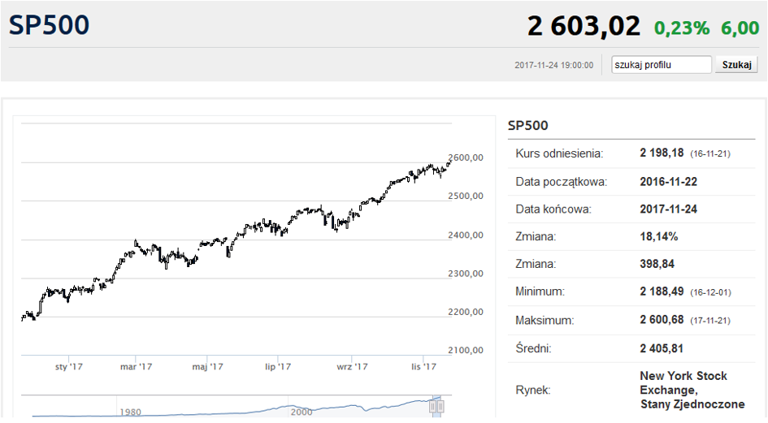Click the Kurs odniesienia value 2 198,18
The width and height of the screenshot is (768, 423).
pos(662,153)
